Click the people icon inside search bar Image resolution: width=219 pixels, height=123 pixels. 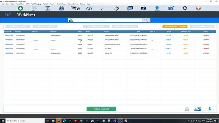coord(71,20)
